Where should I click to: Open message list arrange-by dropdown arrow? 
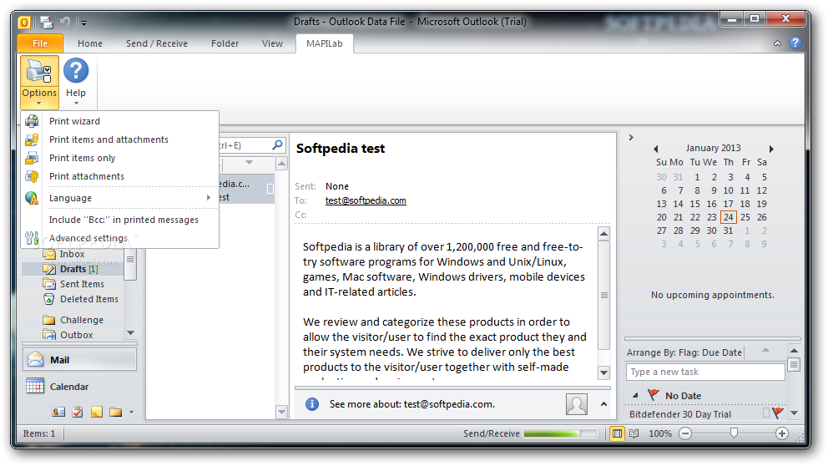tap(250, 163)
